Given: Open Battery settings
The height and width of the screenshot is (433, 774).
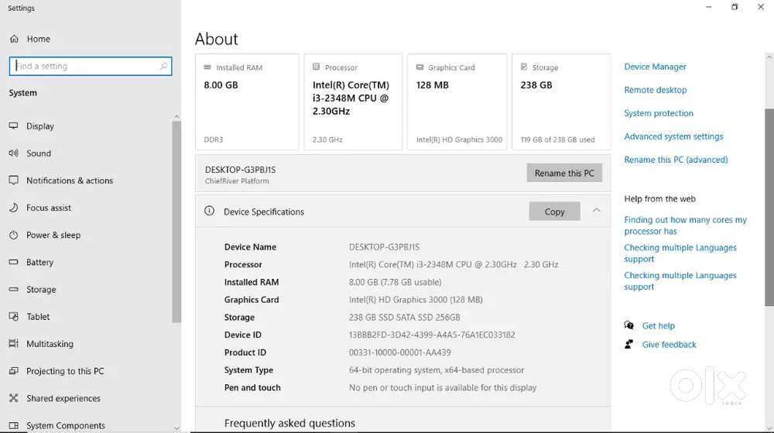Looking at the screenshot, I should click(x=39, y=262).
